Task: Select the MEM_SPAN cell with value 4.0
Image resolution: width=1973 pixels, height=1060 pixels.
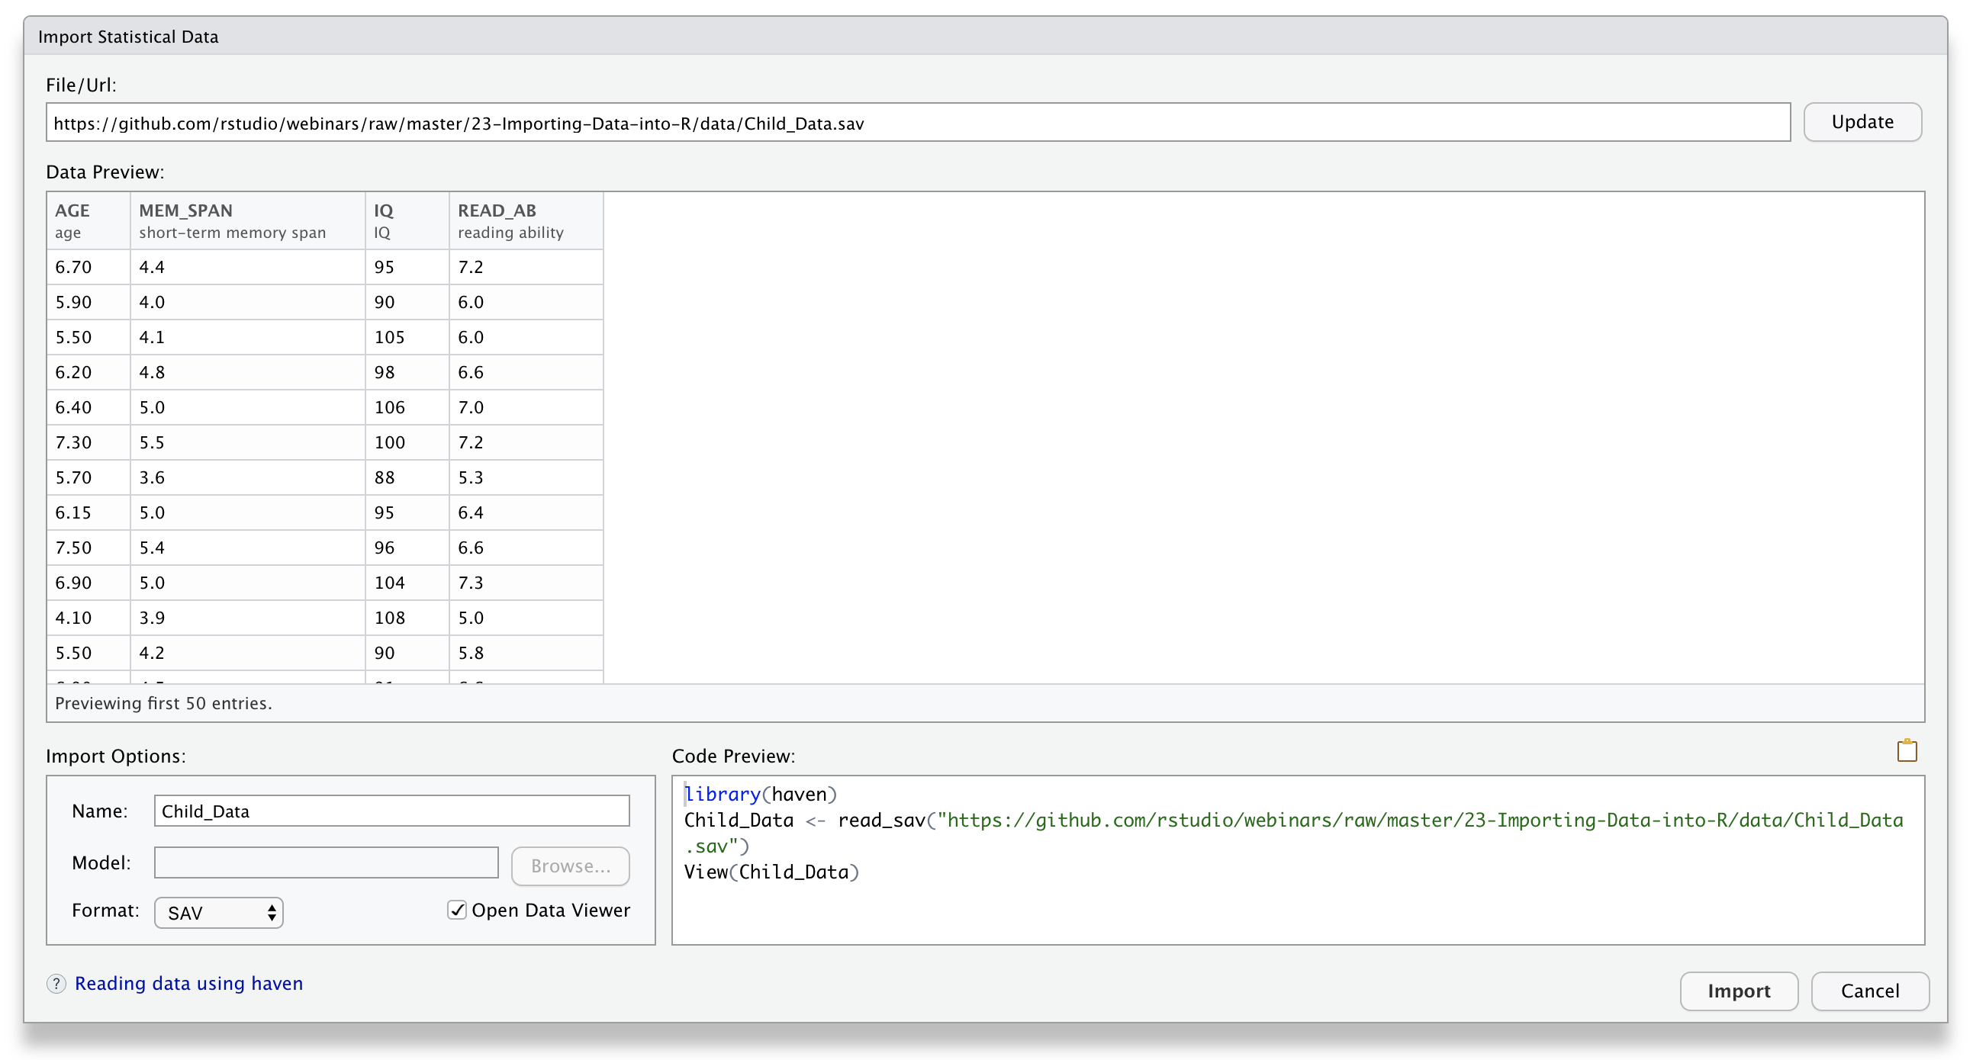Action: click(247, 302)
